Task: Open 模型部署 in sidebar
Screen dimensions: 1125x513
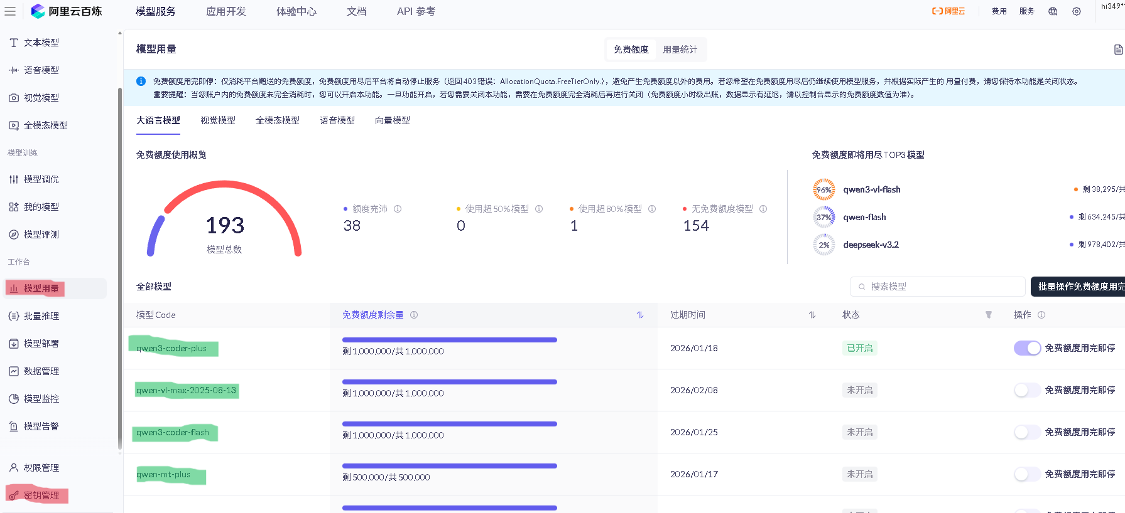Action: click(x=41, y=344)
